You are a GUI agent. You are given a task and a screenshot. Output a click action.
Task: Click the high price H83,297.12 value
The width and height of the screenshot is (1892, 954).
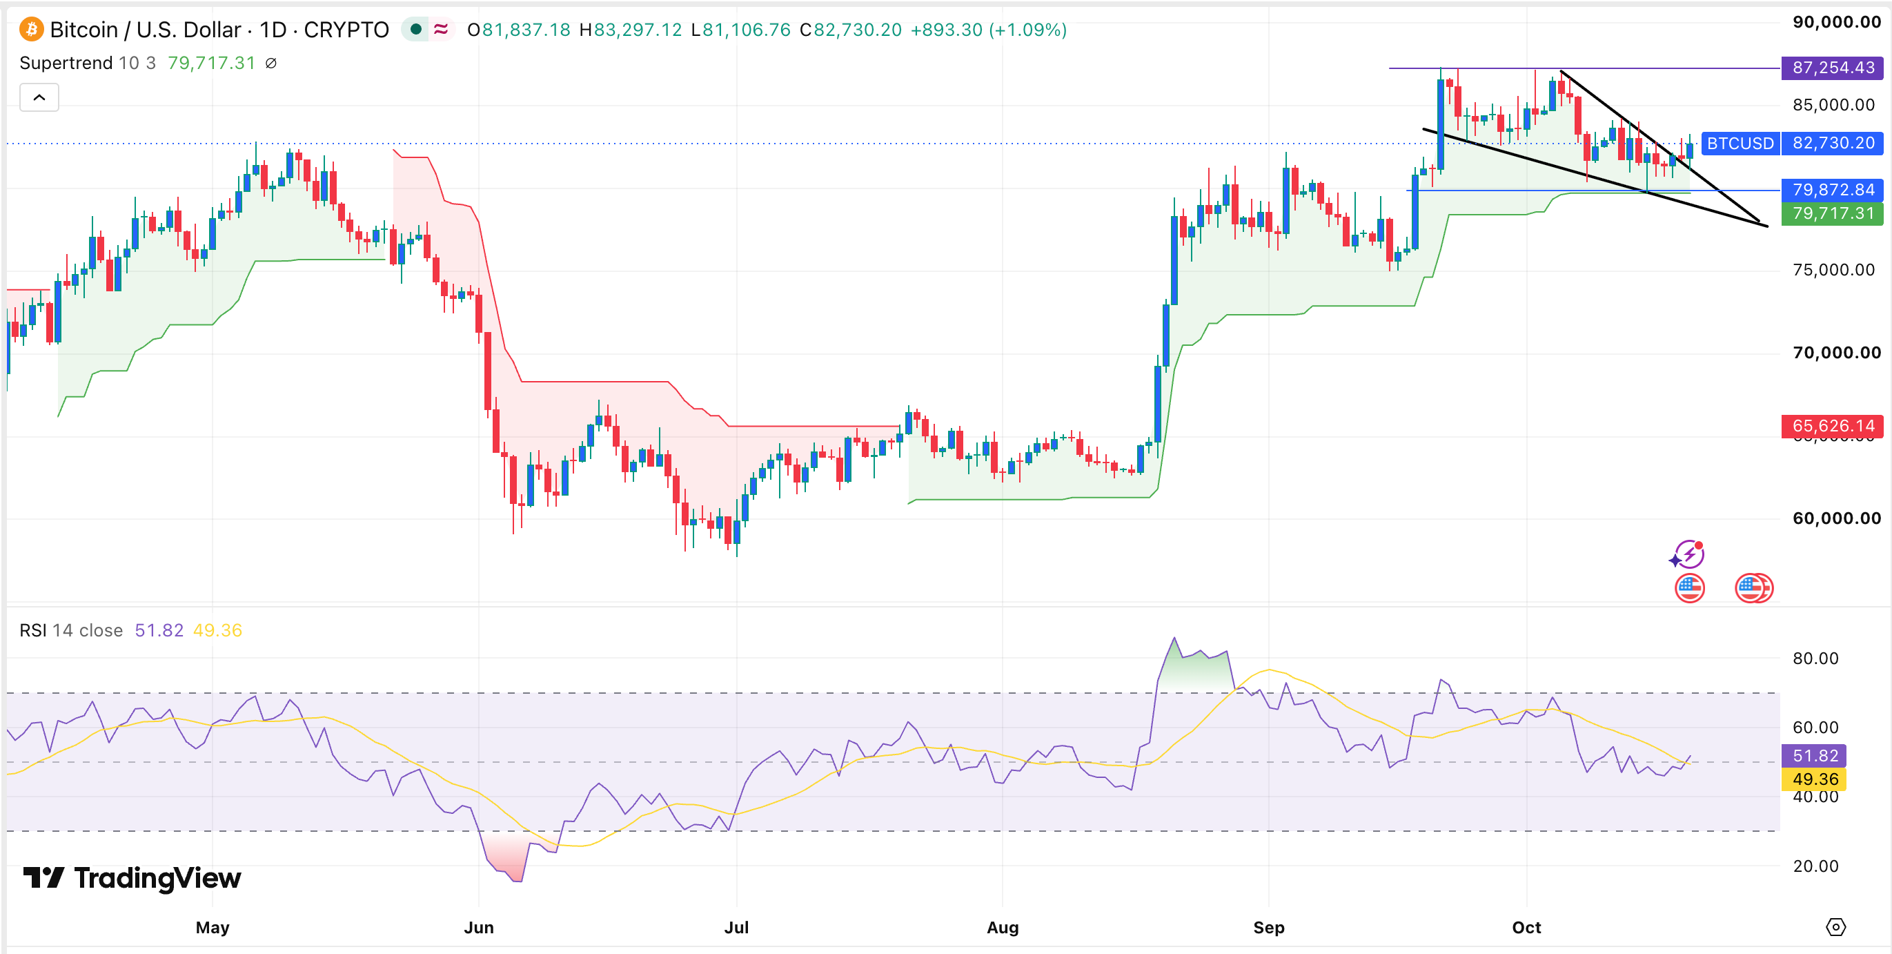[x=630, y=30]
